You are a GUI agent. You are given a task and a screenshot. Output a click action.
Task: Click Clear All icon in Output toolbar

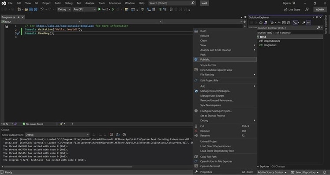point(111,135)
